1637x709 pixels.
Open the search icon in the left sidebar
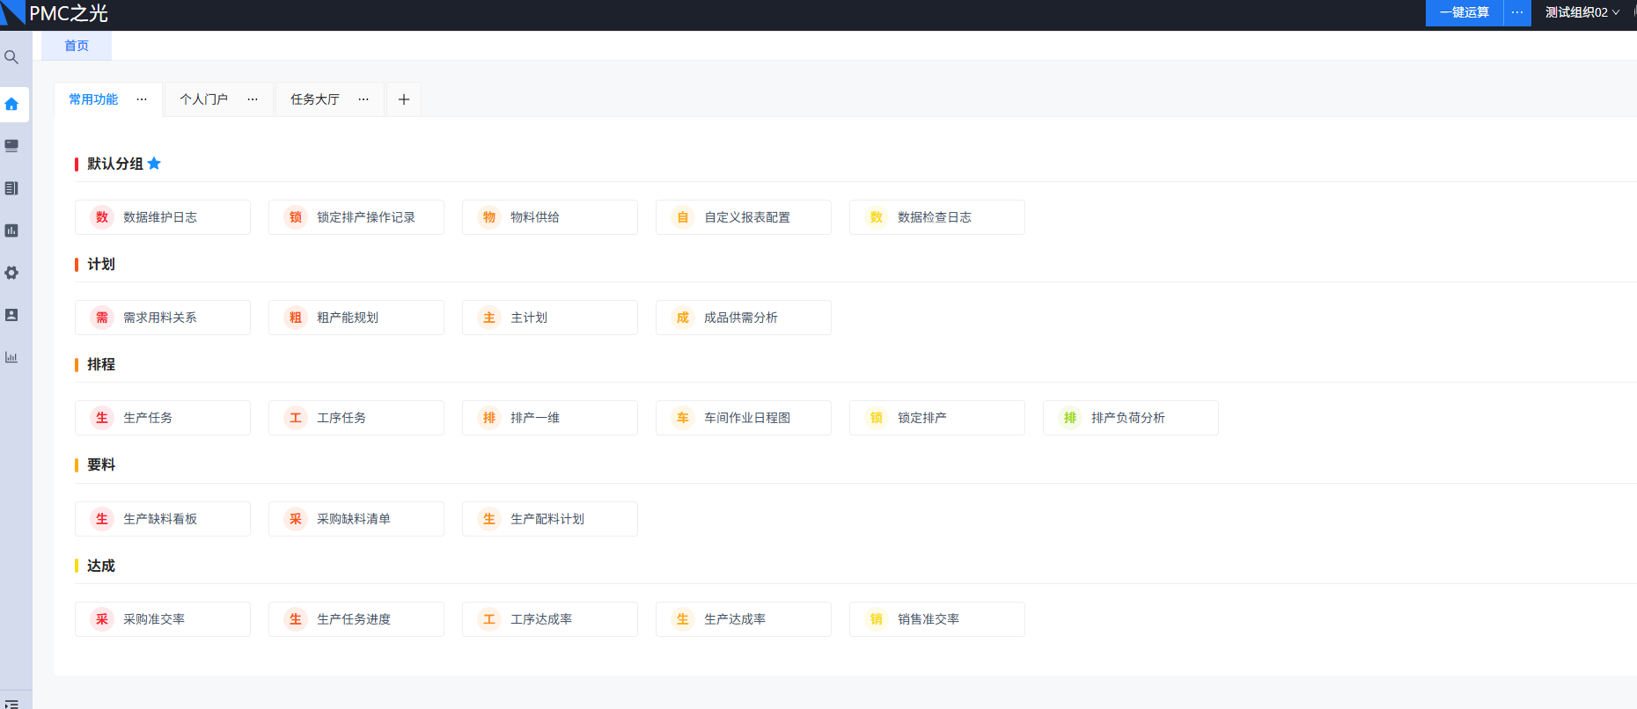tap(11, 57)
